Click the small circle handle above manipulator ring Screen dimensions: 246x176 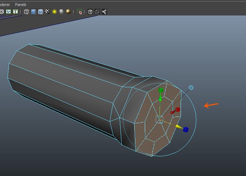pos(191,88)
